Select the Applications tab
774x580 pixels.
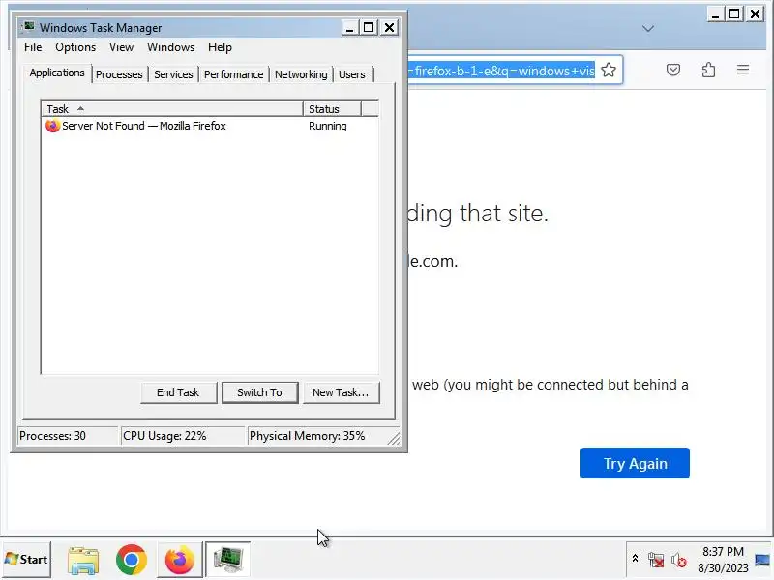(x=57, y=73)
